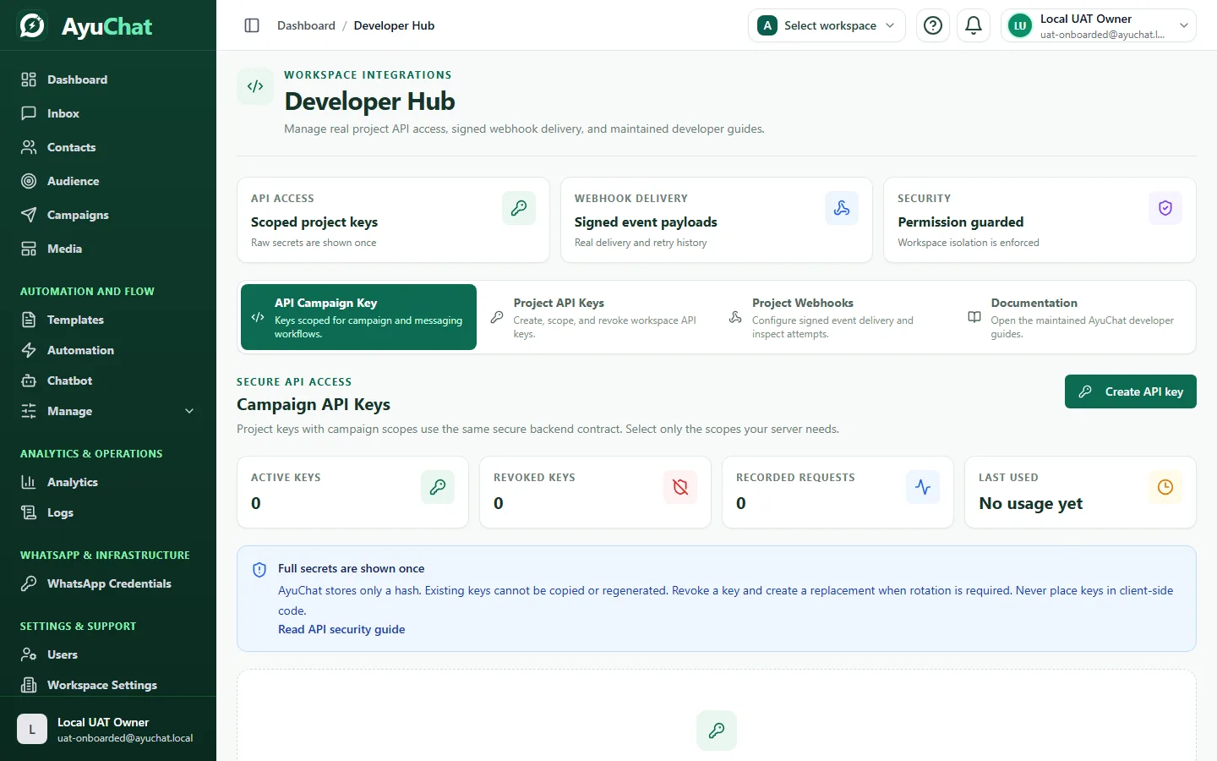
Task: Click the Signed event payloads card
Action: click(717, 220)
